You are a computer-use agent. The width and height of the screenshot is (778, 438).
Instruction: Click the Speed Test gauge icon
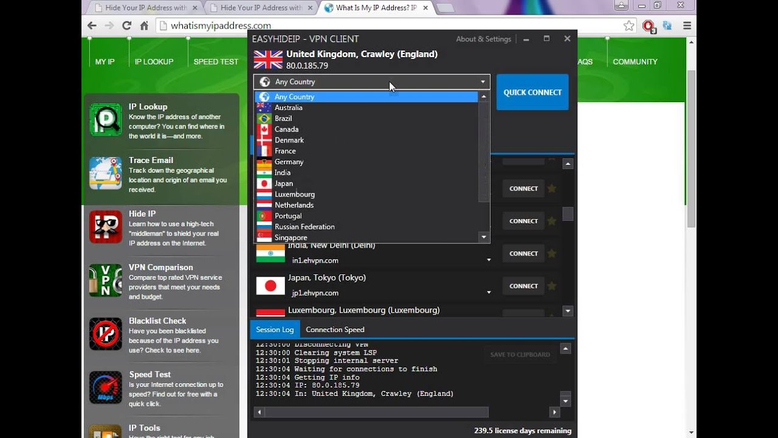(x=106, y=388)
